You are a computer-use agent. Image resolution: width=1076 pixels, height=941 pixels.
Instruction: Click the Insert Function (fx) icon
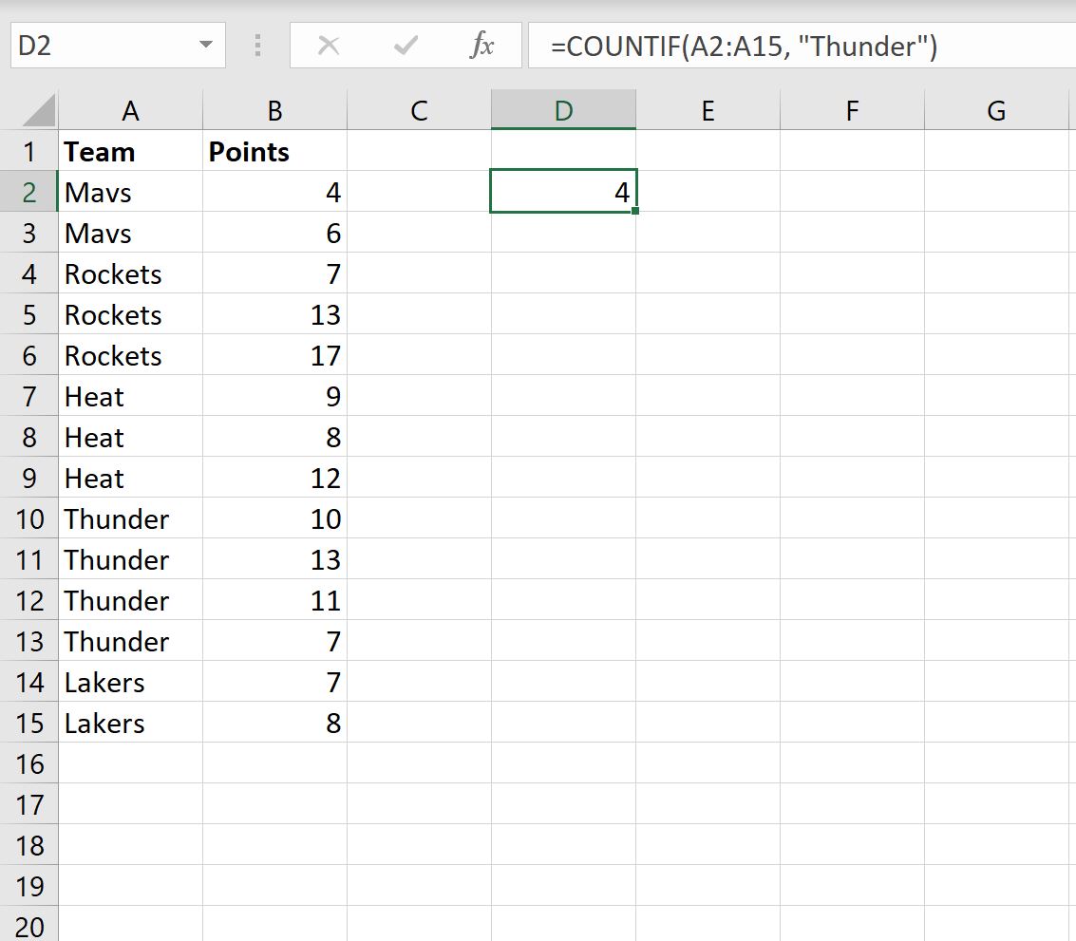(x=483, y=45)
